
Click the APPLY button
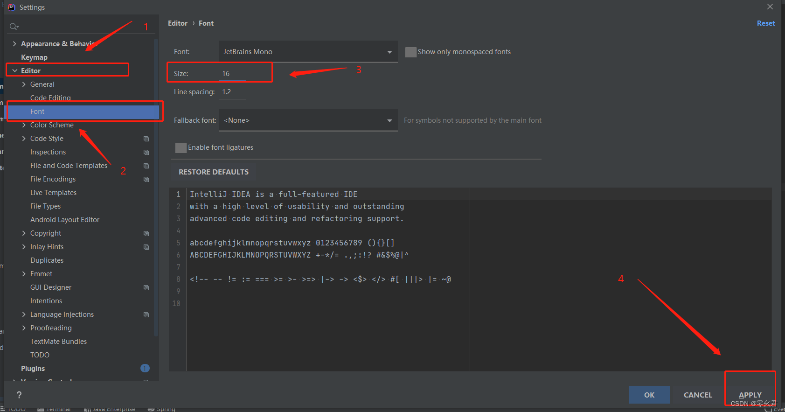[x=750, y=395]
